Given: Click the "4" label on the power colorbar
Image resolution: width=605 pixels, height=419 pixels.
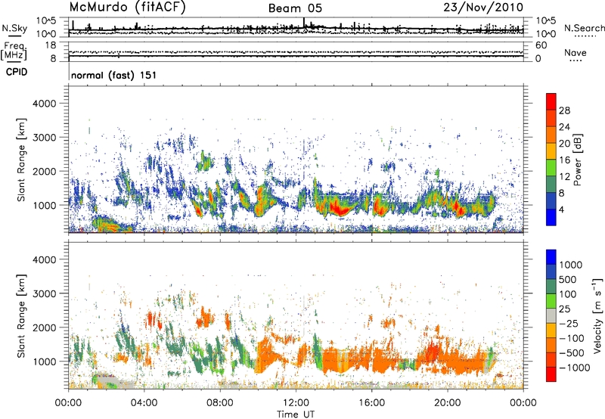Looking at the screenshot, I should point(562,210).
